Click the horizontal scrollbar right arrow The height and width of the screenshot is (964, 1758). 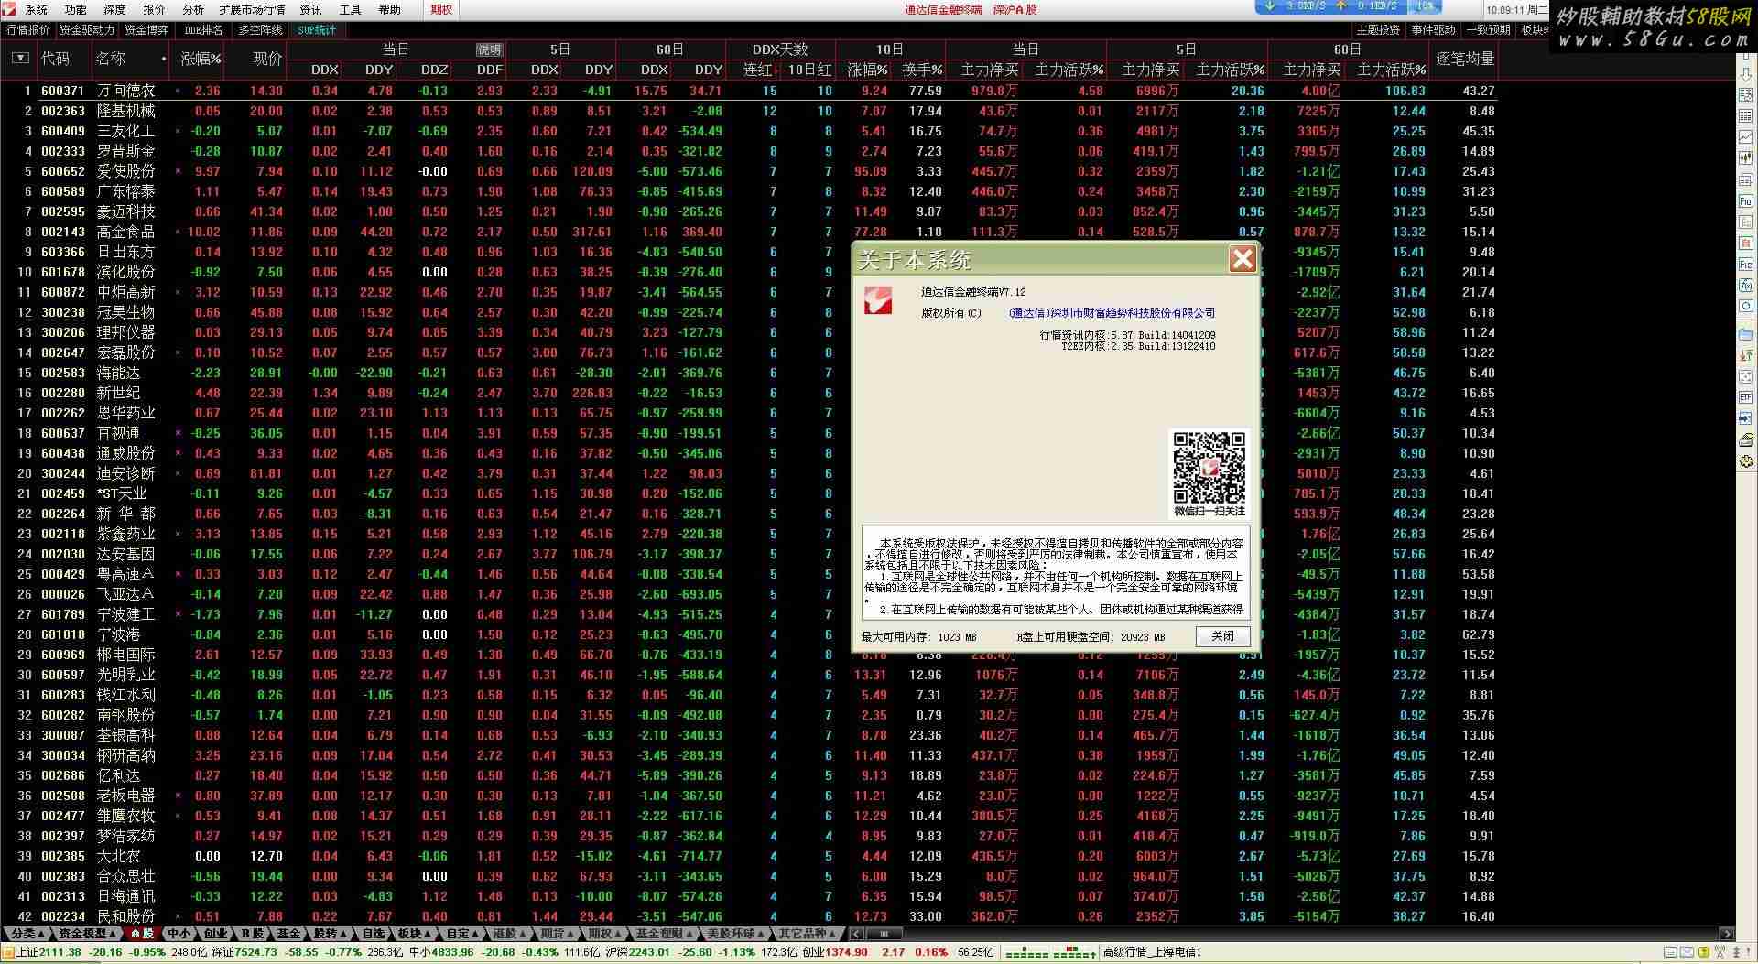pos(1727,934)
